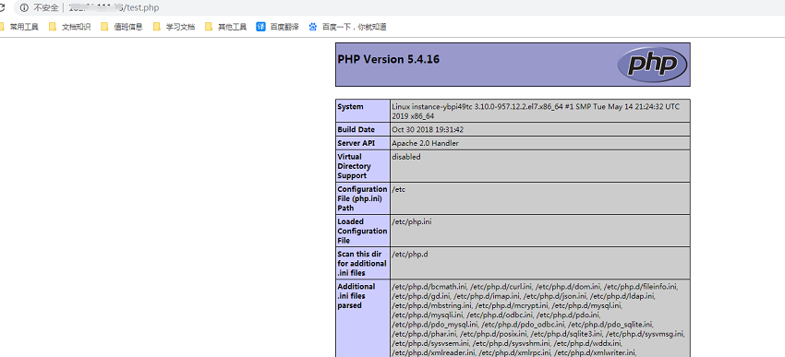Click the /etc/php.d/bcmath.ini entry
Image resolution: width=785 pixels, height=357 pixels.
429,287
